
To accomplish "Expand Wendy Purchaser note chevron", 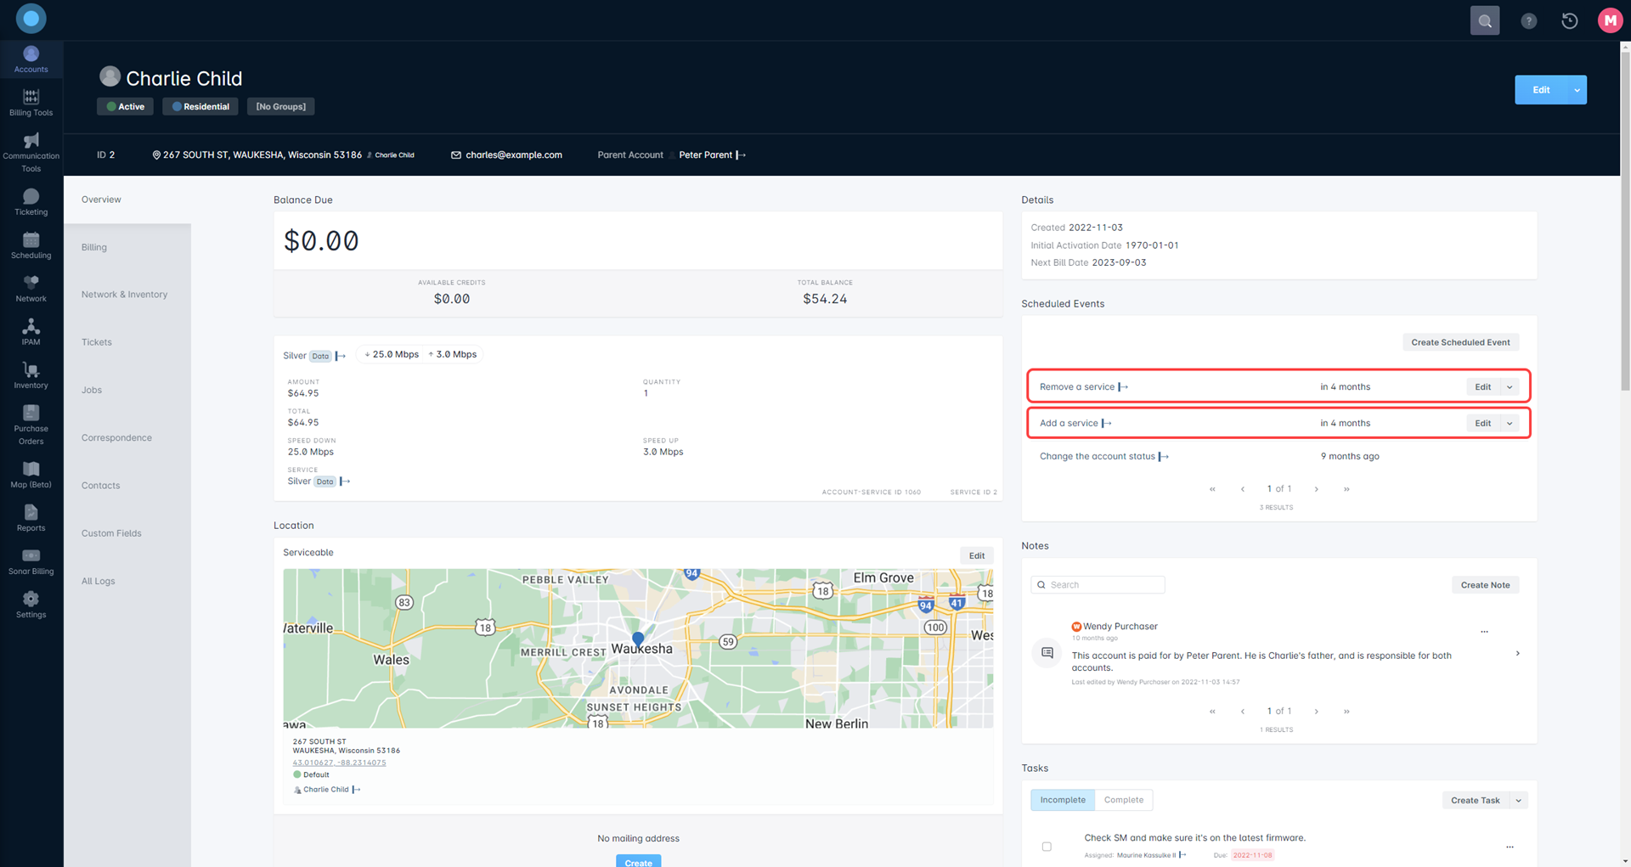I will click(x=1518, y=654).
